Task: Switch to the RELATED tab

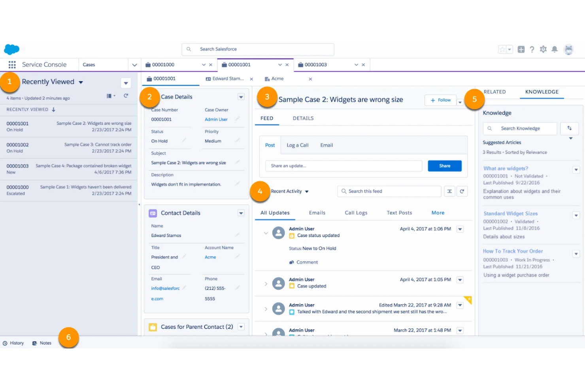Action: [494, 92]
